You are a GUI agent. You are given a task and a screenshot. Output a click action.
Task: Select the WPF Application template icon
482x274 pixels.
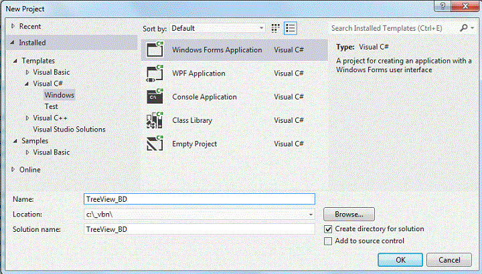coord(155,74)
